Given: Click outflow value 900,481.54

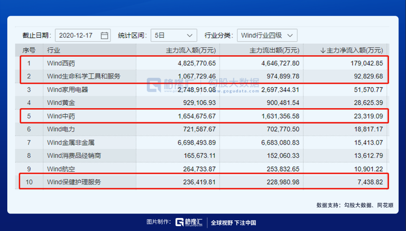Looking at the screenshot, I should 283,103.
